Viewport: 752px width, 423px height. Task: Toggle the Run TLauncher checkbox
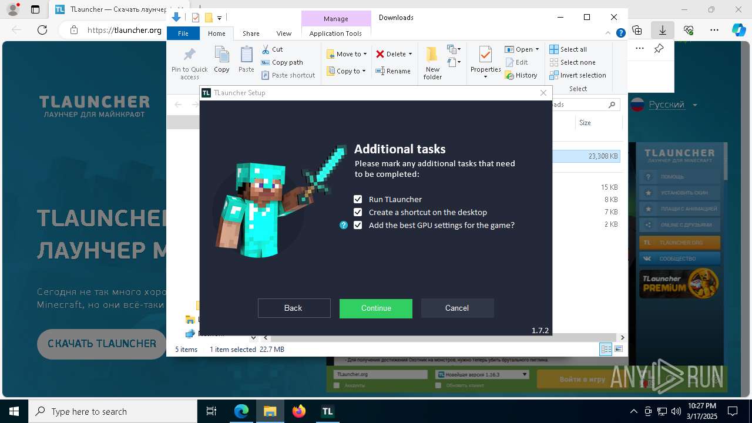[x=358, y=199]
